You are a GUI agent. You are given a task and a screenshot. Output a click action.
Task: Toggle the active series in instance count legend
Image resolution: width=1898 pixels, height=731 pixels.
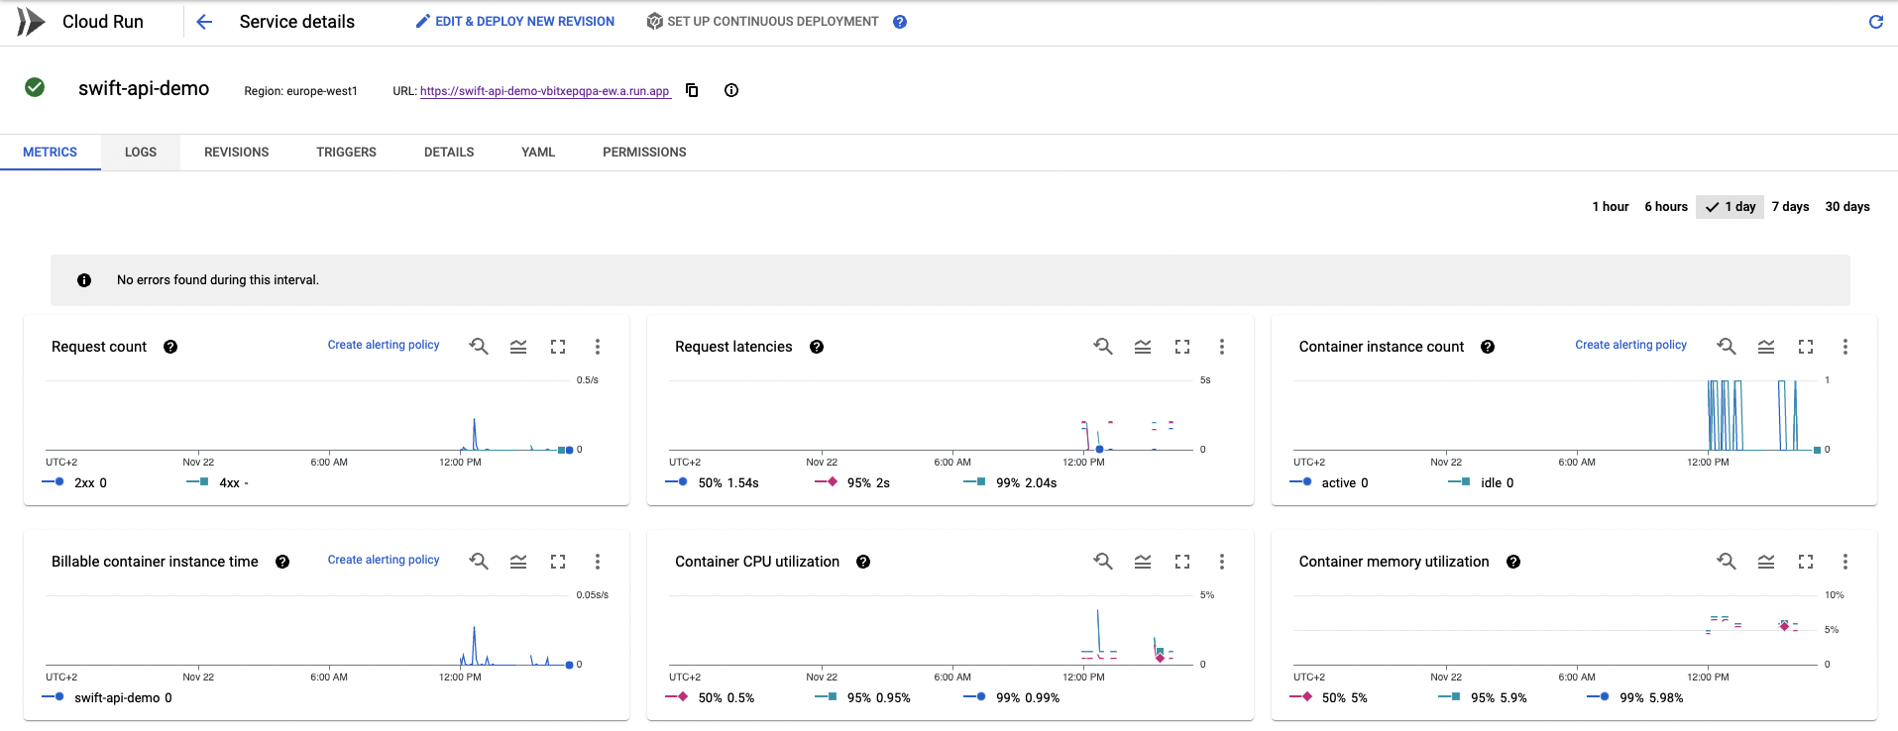tap(1329, 482)
